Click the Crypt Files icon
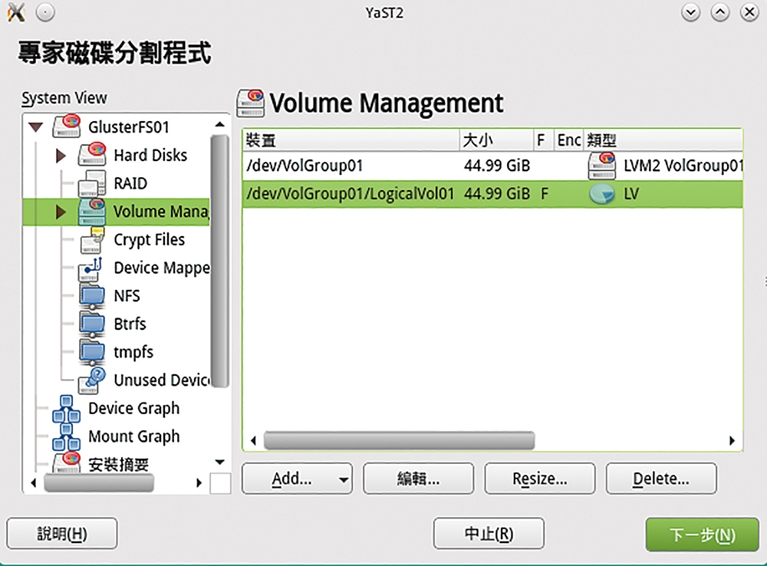This screenshot has height=566, width=767. click(x=92, y=239)
